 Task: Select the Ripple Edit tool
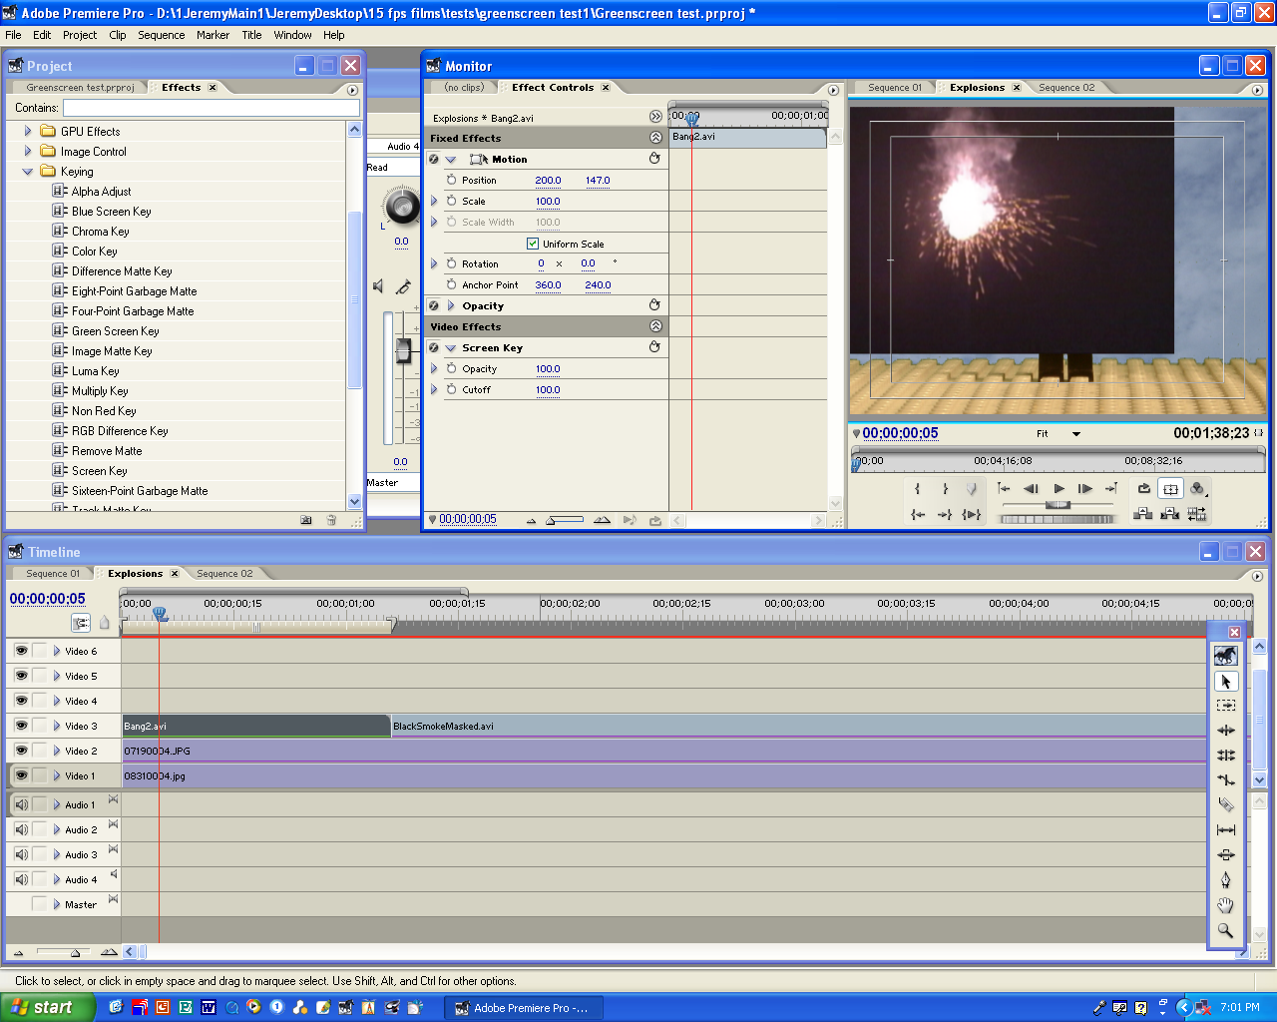tap(1226, 731)
